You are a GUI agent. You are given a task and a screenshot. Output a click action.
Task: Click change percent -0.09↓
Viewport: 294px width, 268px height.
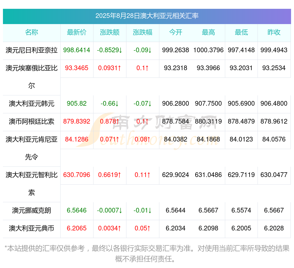point(143,50)
